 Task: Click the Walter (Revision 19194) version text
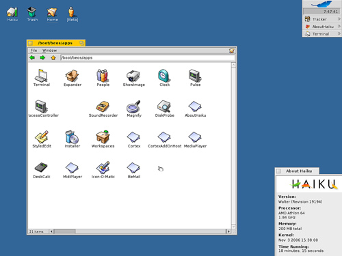pyautogui.click(x=300, y=201)
